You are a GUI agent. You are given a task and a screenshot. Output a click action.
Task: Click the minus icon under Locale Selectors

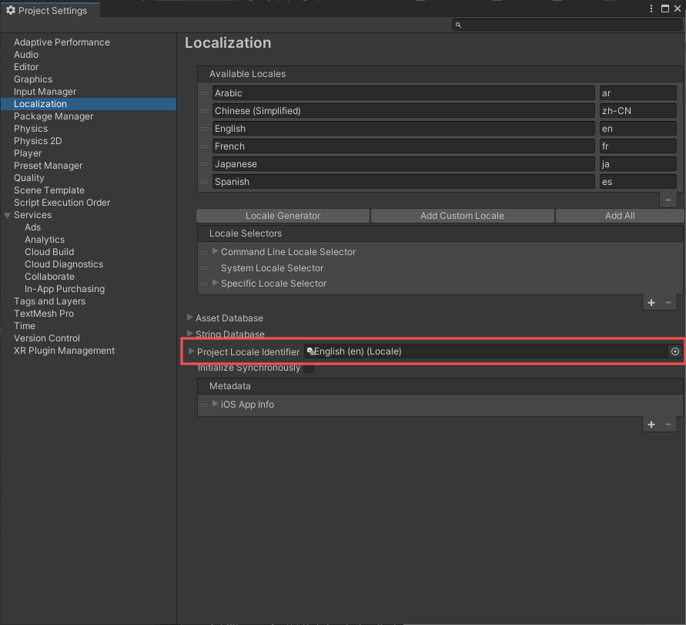668,303
